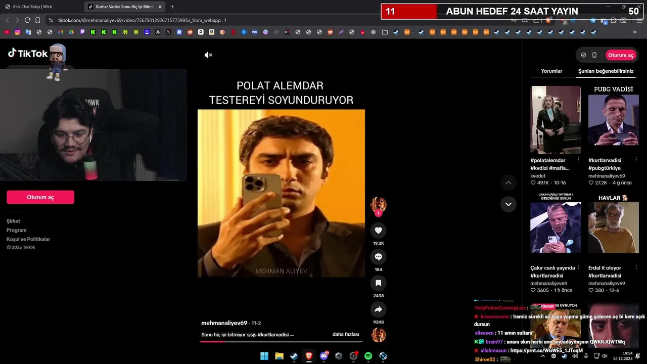The width and height of the screenshot is (647, 364).
Task: Switch to Şunları beğenebilirsiniz tab
Action: tap(606, 71)
